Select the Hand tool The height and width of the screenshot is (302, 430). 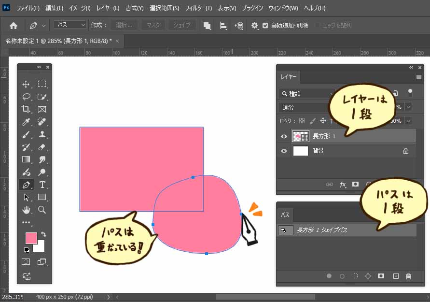click(26, 210)
